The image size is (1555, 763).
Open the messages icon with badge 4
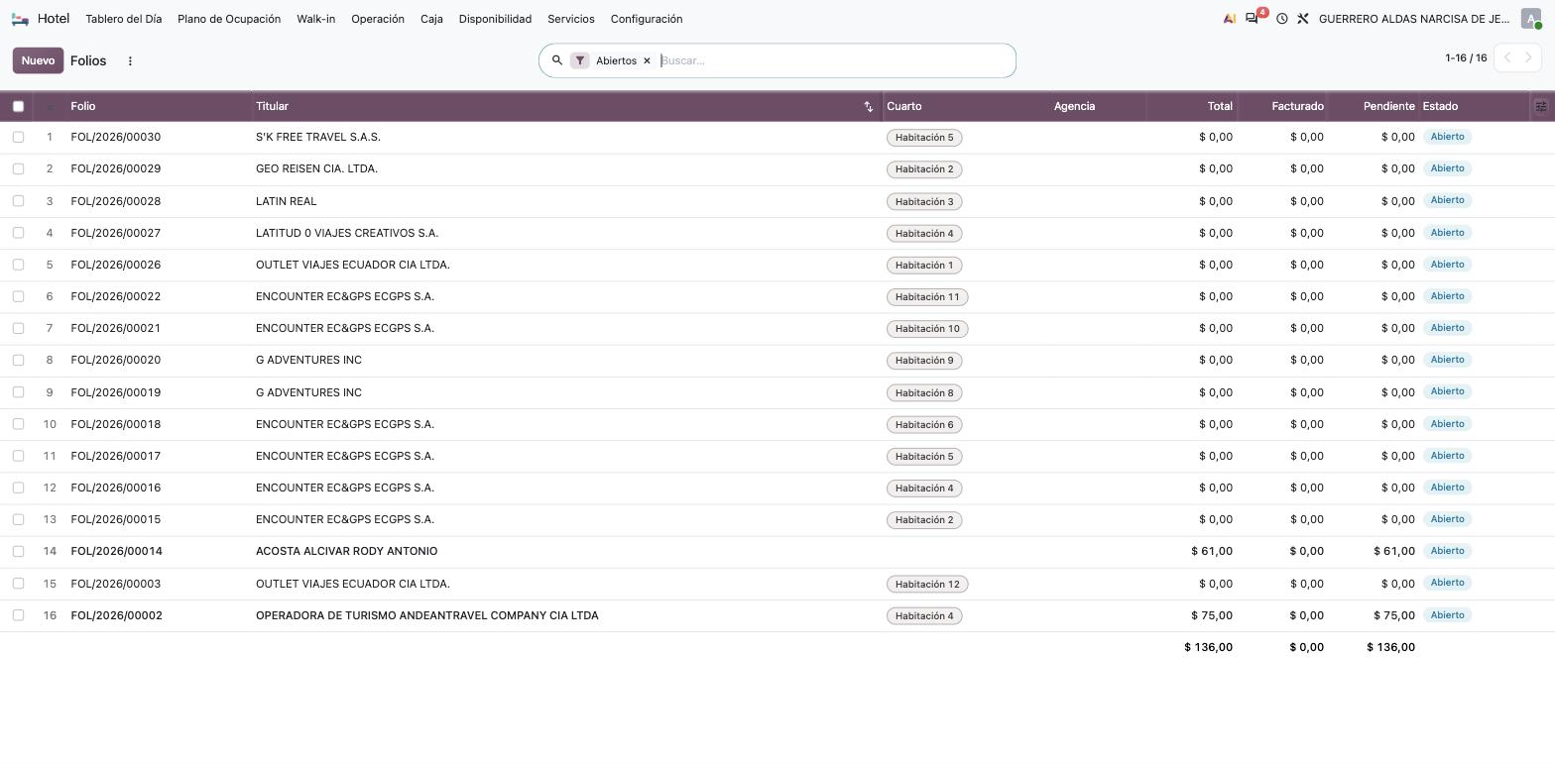click(x=1253, y=19)
